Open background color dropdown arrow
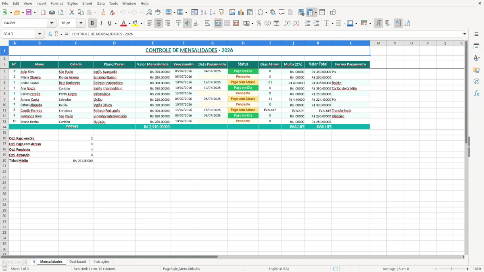Image resolution: width=484 pixels, height=272 pixels. 142,23
